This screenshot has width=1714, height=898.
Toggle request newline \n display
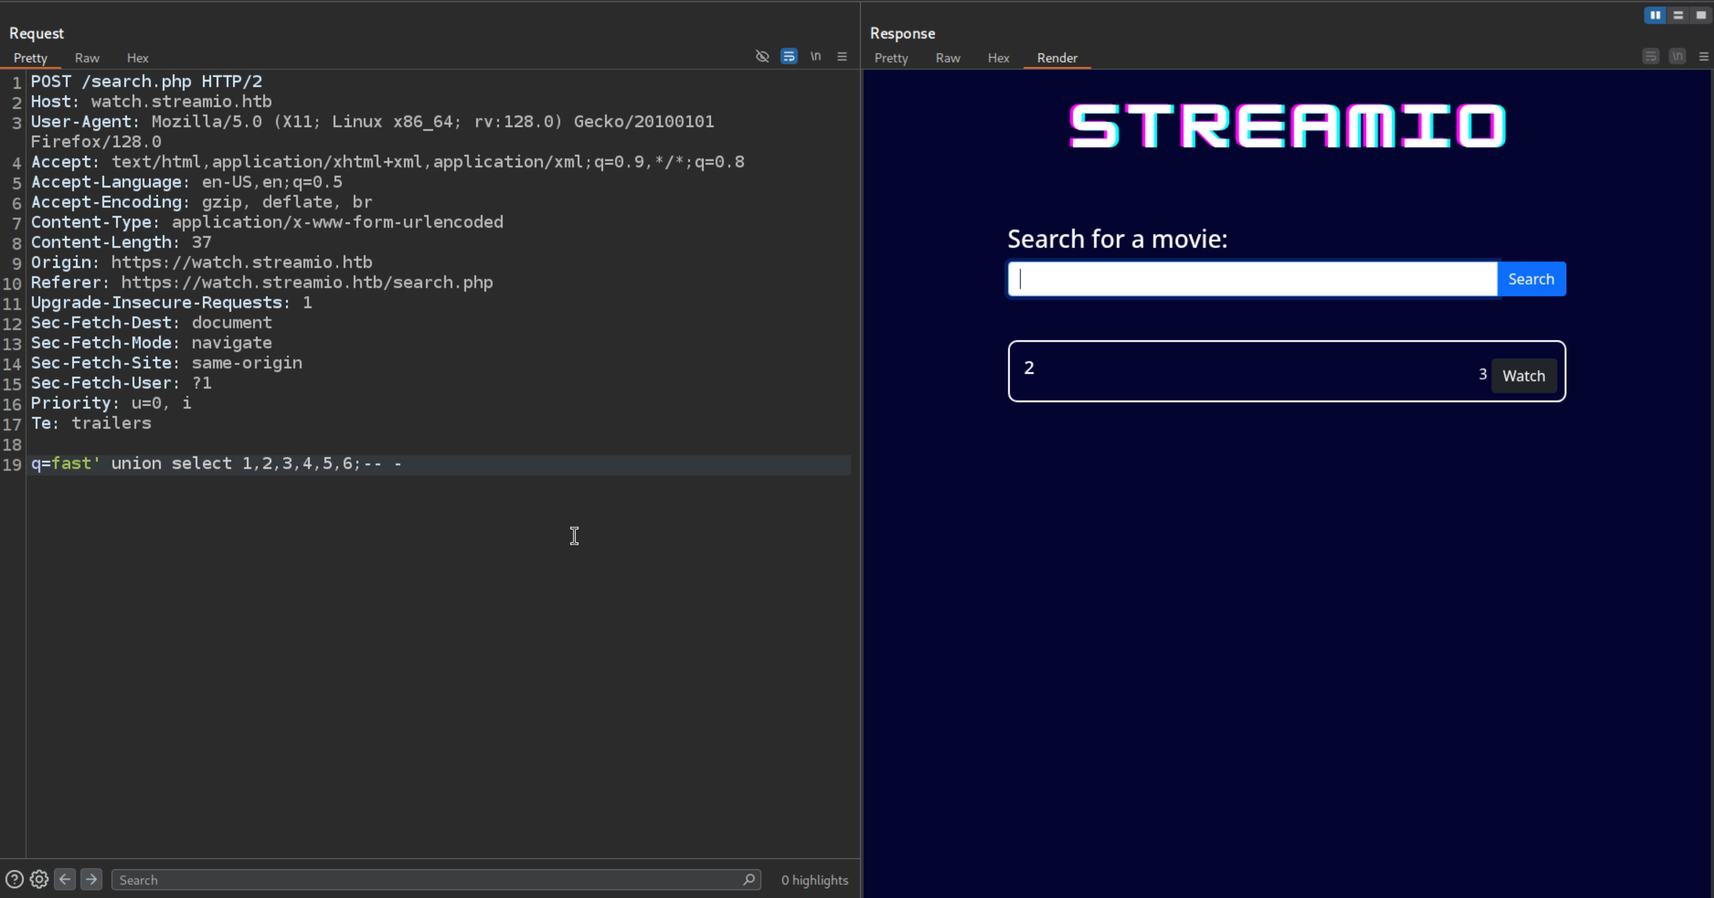click(x=816, y=56)
